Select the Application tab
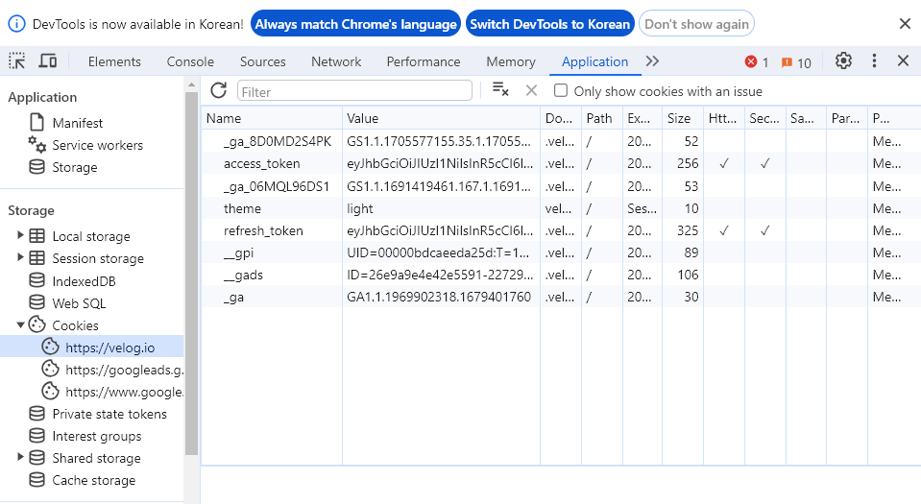Viewport: 921px width, 504px height. point(595,61)
